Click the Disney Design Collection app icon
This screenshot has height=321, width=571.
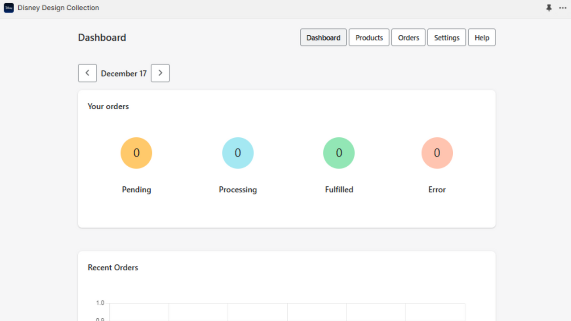(8, 8)
